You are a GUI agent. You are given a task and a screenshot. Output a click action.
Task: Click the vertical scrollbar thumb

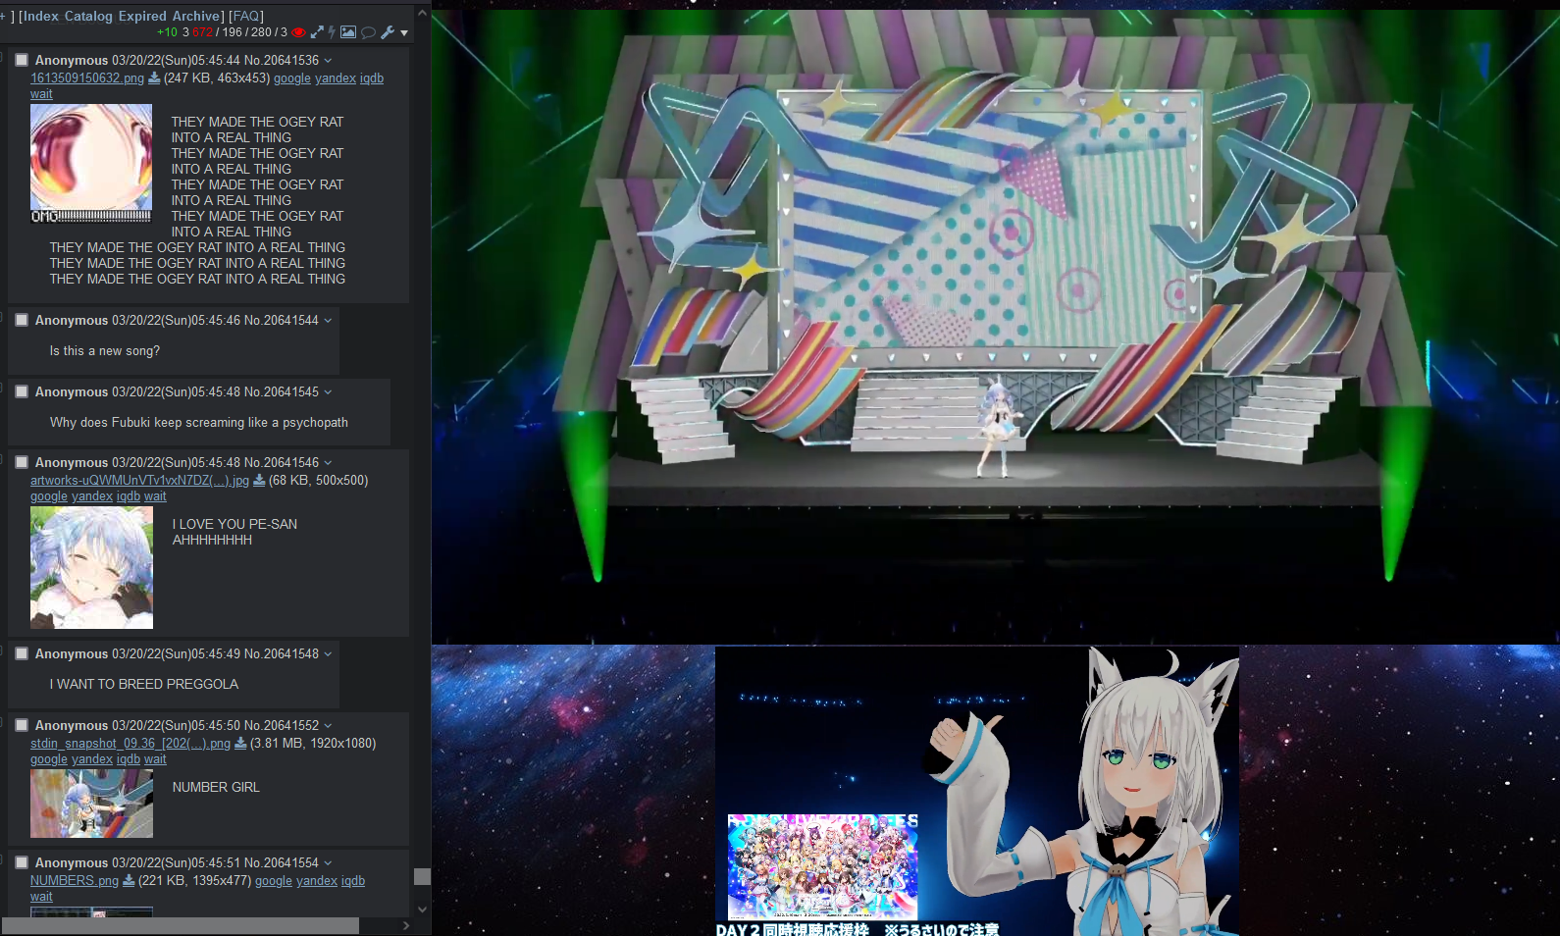[423, 876]
